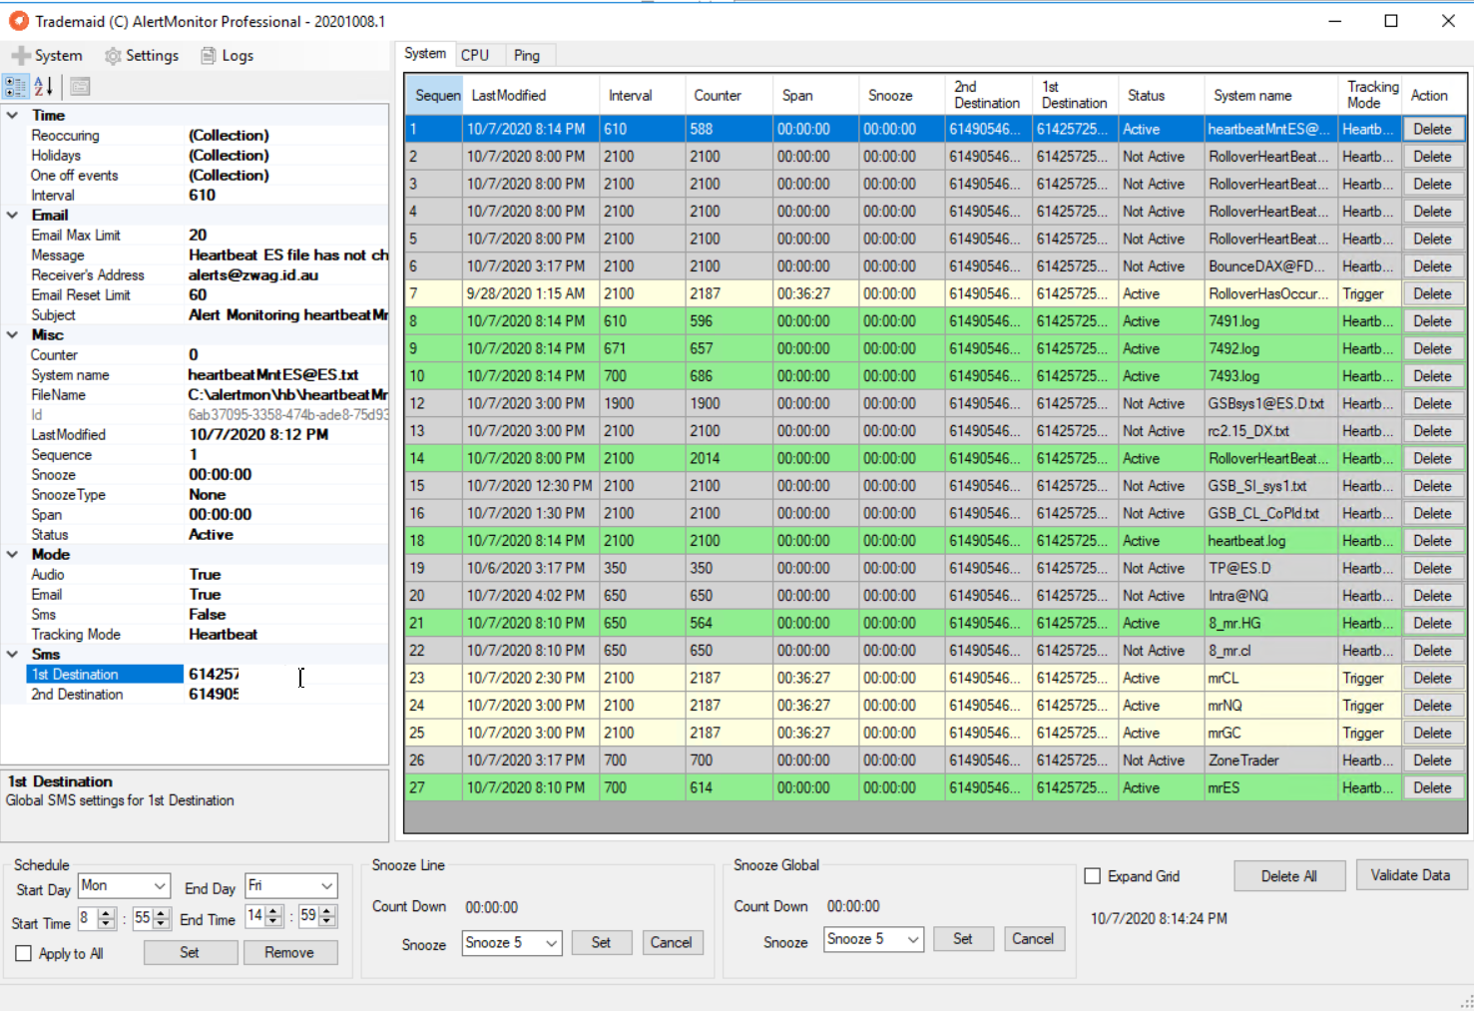The height and width of the screenshot is (1011, 1474).
Task: Open Logs using the document icon
Action: click(208, 56)
